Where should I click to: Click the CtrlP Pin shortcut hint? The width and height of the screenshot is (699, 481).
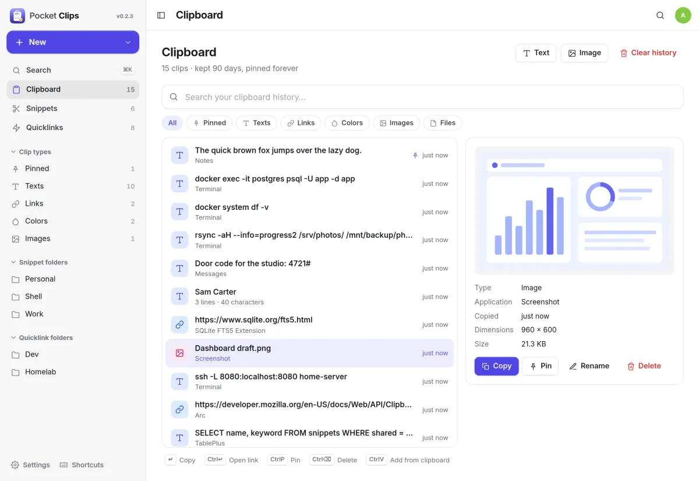284,460
